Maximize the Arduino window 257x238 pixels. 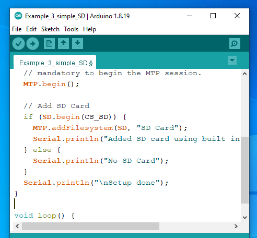point(213,16)
